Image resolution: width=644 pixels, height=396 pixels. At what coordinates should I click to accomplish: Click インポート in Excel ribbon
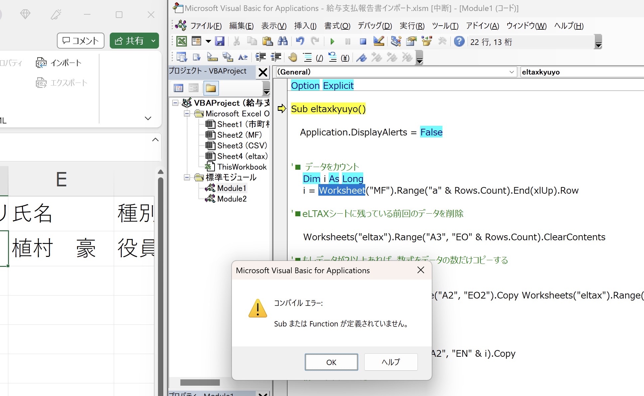click(x=59, y=63)
